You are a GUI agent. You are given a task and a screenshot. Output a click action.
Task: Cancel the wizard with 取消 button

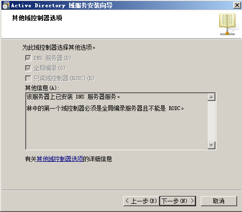(x=219, y=201)
